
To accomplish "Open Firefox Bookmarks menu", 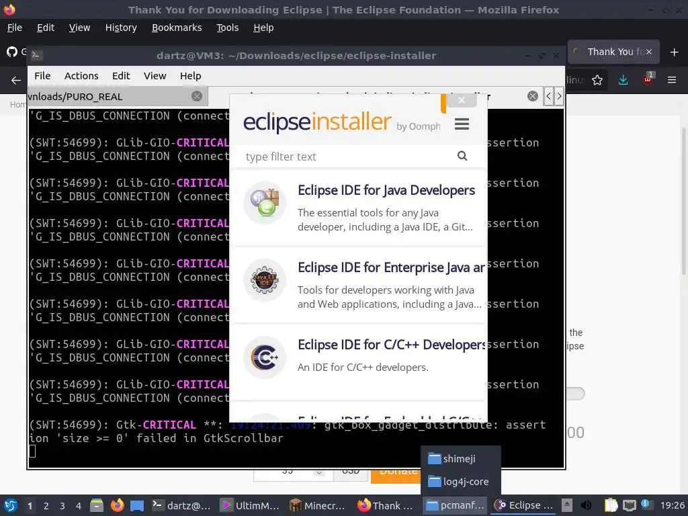I will click(x=177, y=28).
